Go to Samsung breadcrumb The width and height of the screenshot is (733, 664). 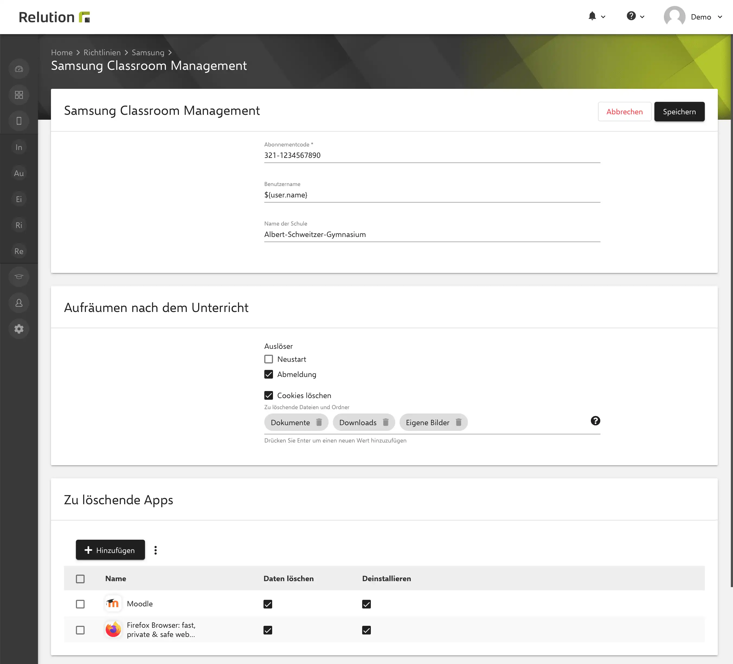[x=148, y=53]
